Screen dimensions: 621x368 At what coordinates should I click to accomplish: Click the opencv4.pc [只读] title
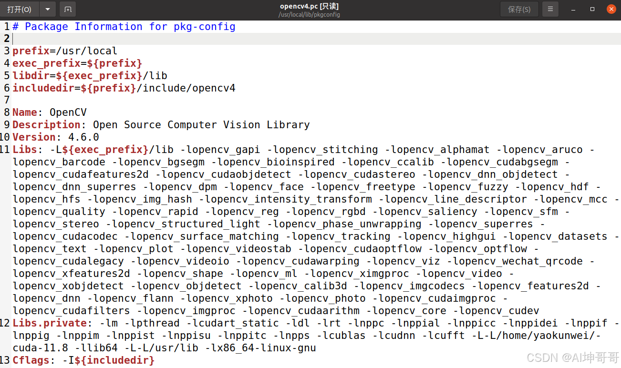point(309,6)
